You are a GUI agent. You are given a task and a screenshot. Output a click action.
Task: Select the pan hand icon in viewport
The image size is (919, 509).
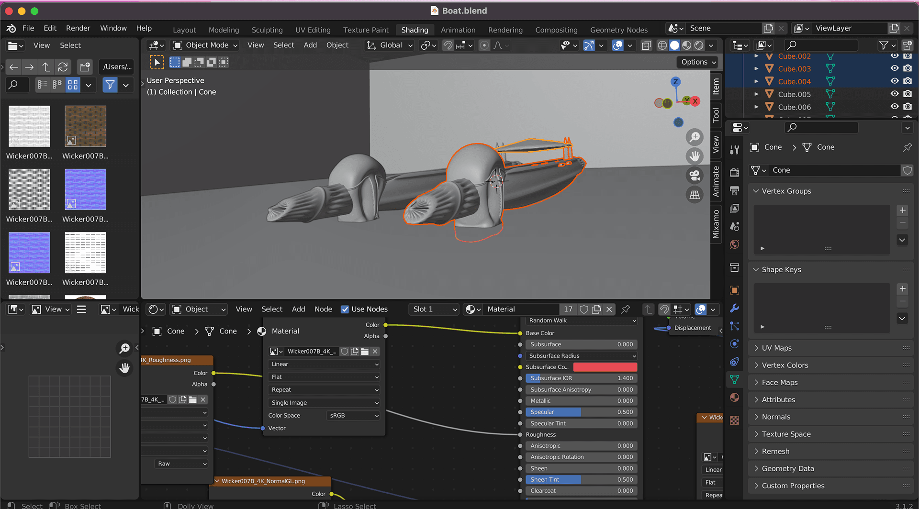695,156
